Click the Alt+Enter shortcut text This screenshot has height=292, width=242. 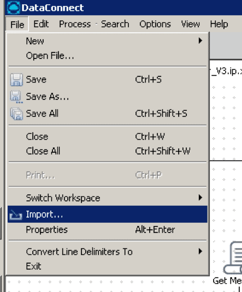(x=155, y=230)
